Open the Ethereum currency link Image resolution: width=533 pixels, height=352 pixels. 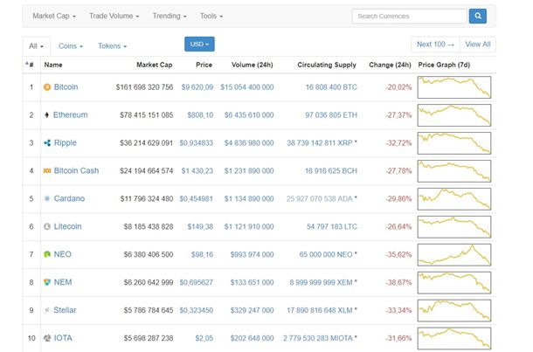tap(71, 114)
